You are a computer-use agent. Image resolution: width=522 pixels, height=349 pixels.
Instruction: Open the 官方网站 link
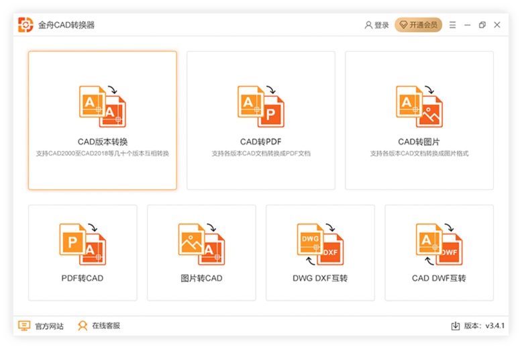(49, 326)
